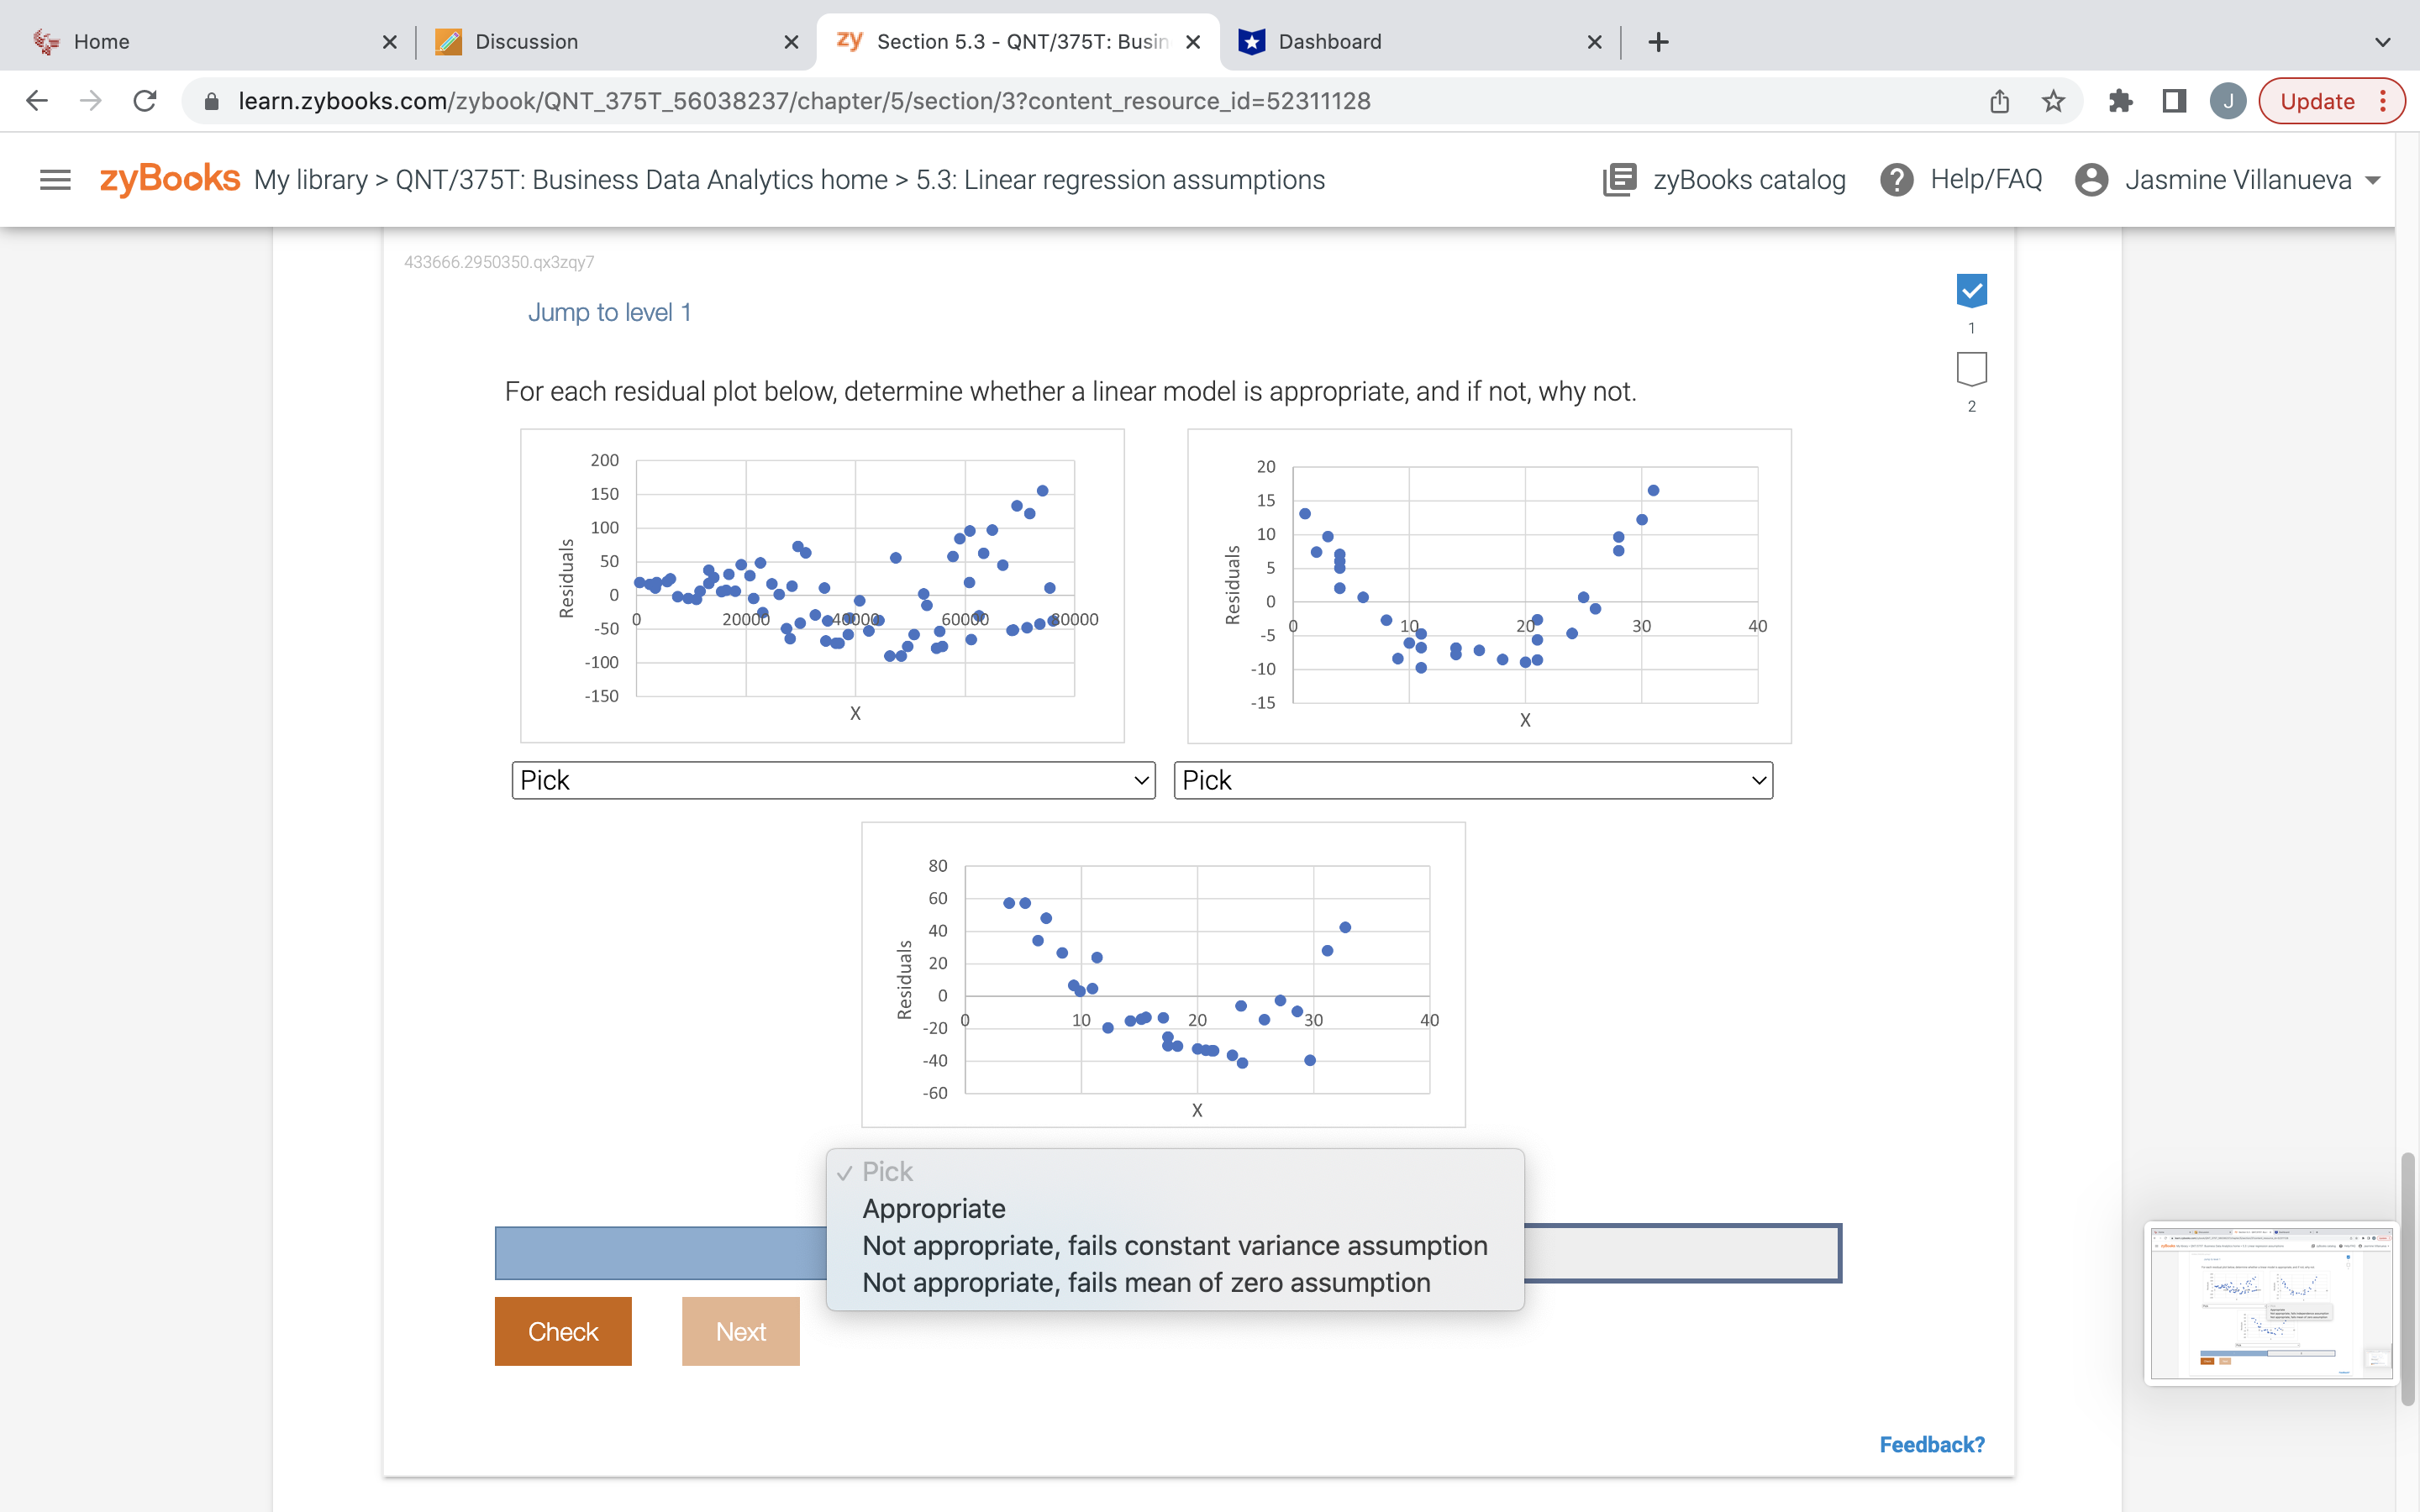This screenshot has height=1512, width=2420.
Task: Click the screenshot preview thumbnail
Action: coord(2268,1302)
